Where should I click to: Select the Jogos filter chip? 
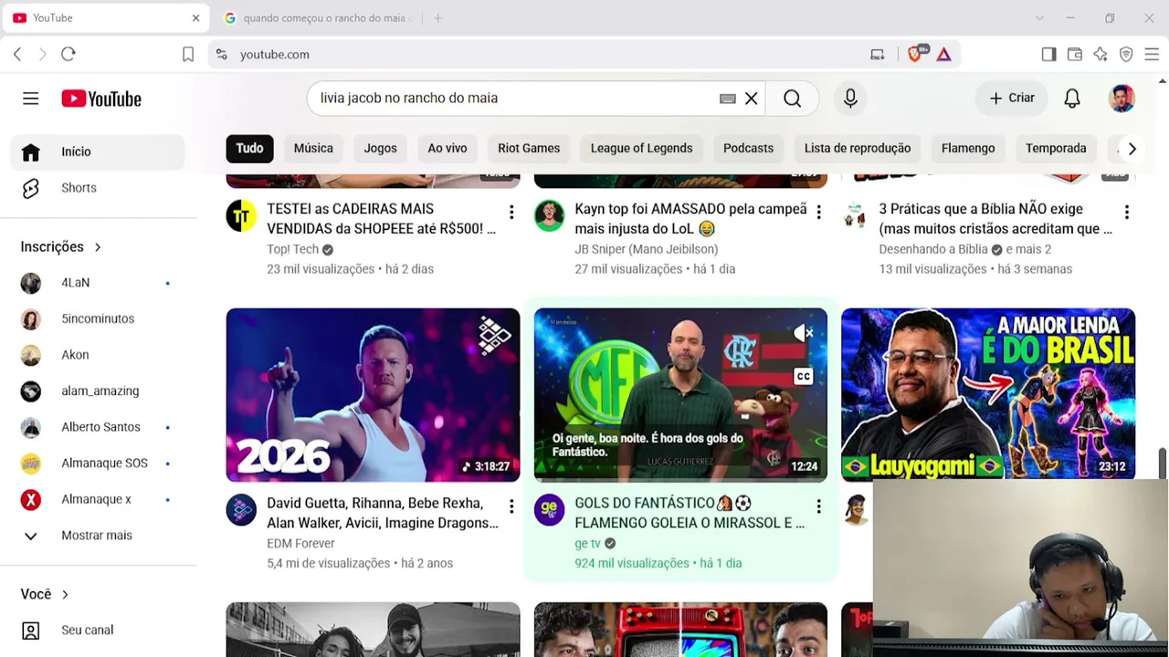coord(380,149)
